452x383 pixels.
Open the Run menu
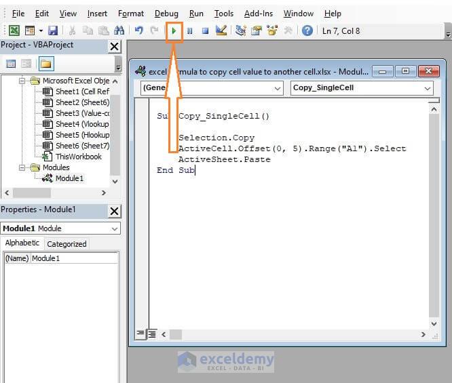click(196, 14)
